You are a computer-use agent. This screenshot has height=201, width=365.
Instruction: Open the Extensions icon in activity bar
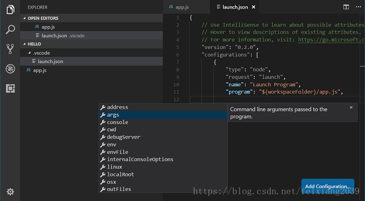coord(10,89)
